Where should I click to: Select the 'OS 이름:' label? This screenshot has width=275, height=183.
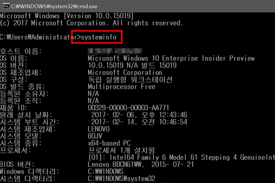(14, 58)
